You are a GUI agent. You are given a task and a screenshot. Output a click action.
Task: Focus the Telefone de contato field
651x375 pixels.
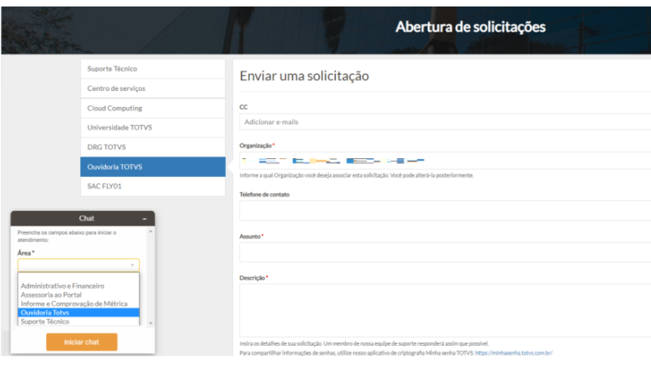[x=445, y=210]
